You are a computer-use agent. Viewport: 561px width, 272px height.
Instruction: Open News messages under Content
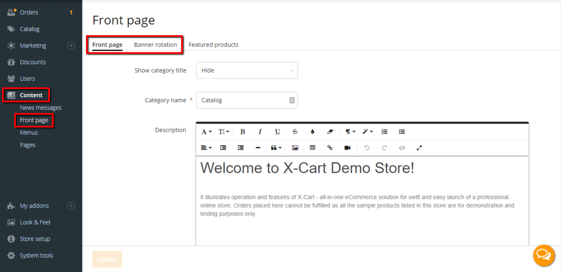click(41, 108)
